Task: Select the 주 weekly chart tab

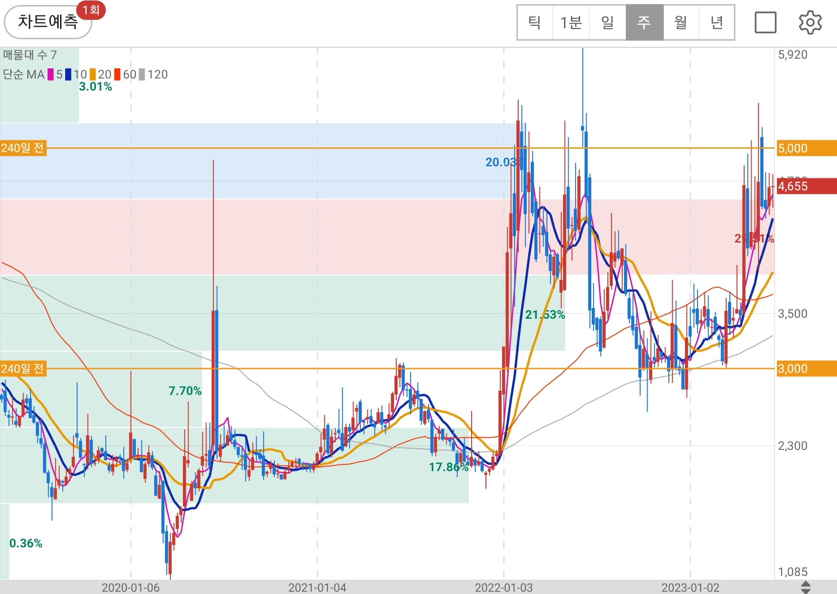Action: tap(644, 22)
